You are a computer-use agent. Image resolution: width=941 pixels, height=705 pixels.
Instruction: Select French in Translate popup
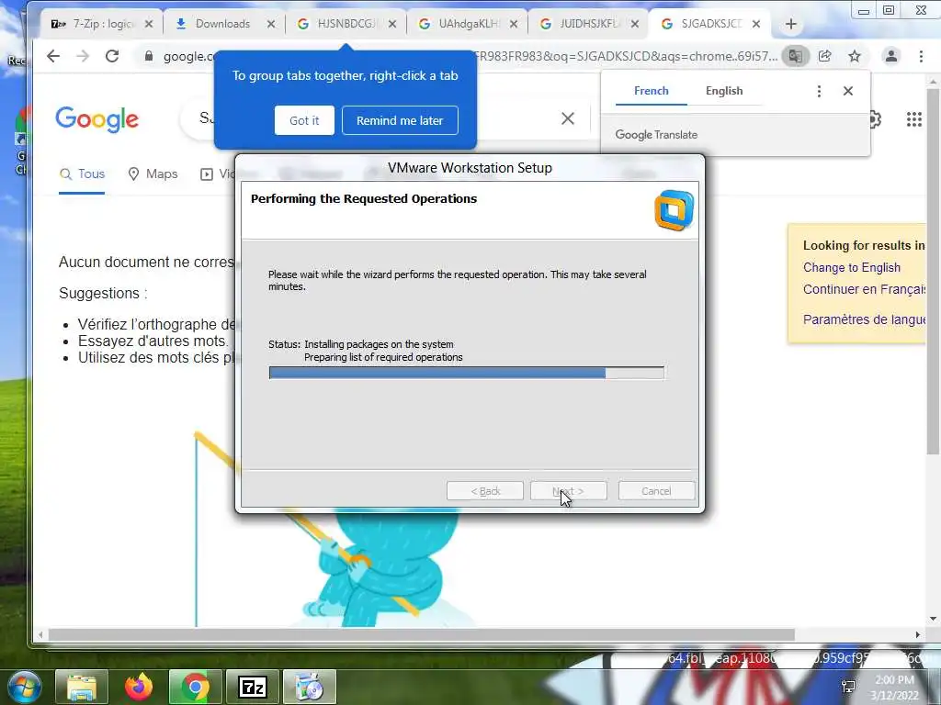coord(652,91)
